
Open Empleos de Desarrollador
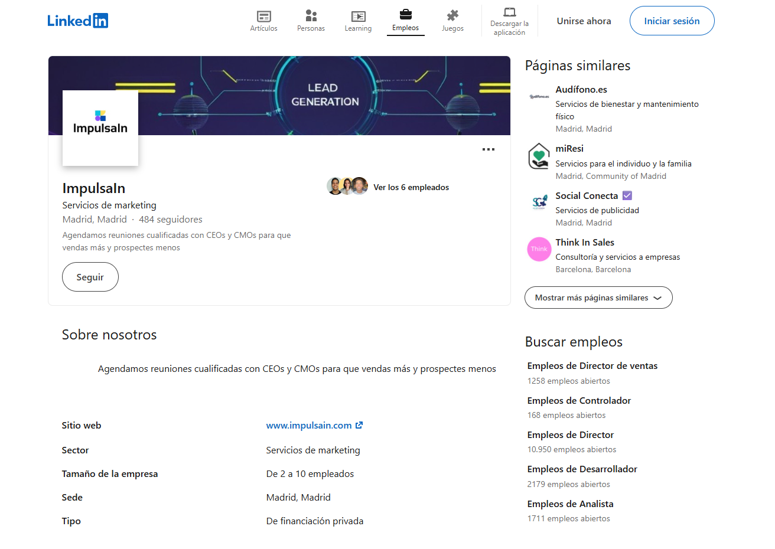coord(582,469)
